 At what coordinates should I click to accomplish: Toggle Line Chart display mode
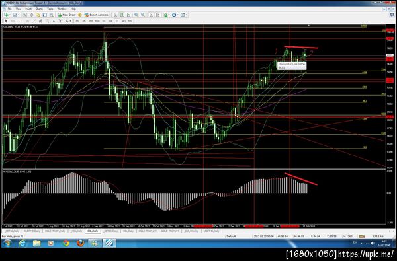pos(128,15)
